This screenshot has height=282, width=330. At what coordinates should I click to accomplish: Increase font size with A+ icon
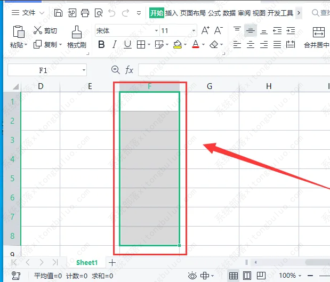205,30
